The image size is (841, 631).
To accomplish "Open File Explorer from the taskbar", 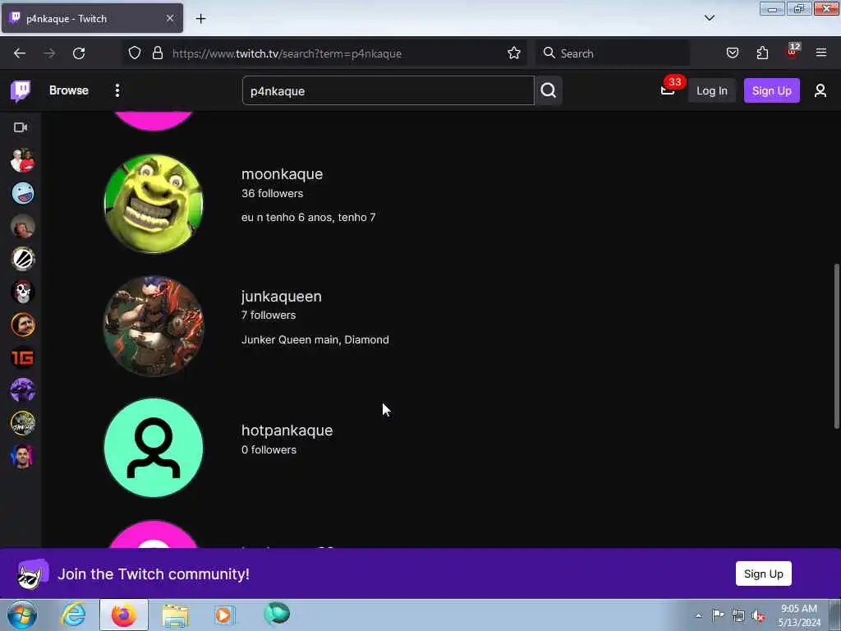I will click(175, 615).
